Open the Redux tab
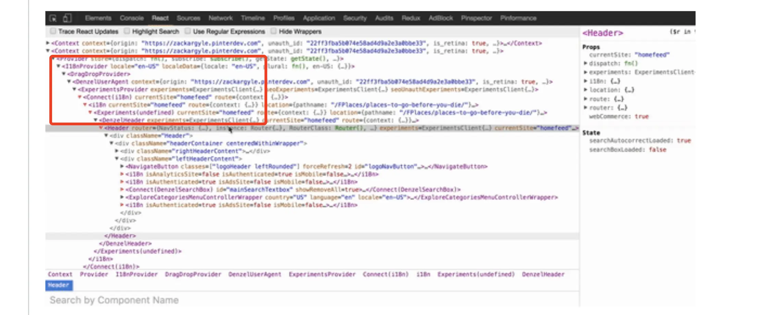This screenshot has width=775, height=315. [411, 18]
